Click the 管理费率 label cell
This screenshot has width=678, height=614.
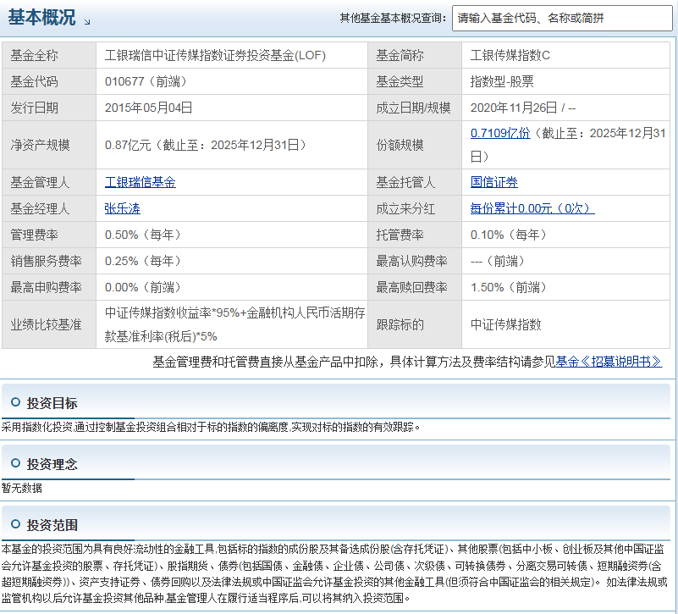click(x=49, y=235)
